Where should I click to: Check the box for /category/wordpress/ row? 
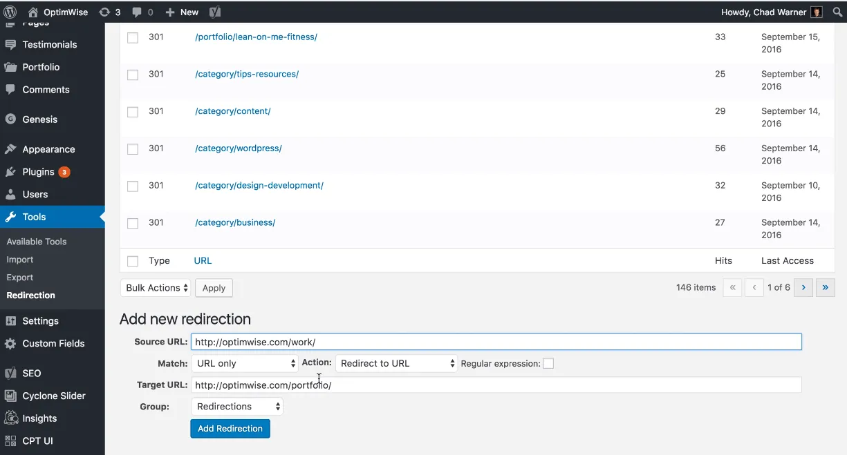(x=133, y=149)
